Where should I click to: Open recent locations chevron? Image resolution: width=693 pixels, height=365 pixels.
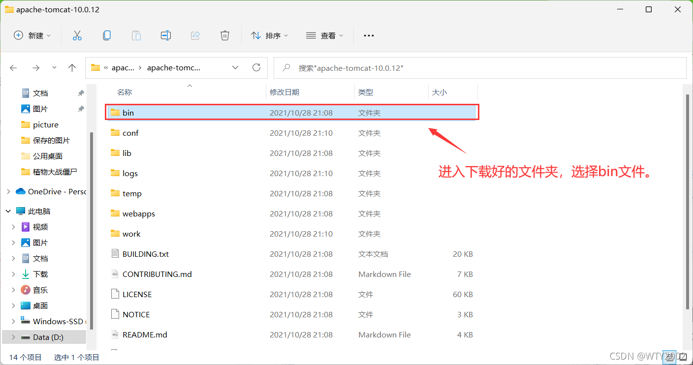tap(54, 68)
